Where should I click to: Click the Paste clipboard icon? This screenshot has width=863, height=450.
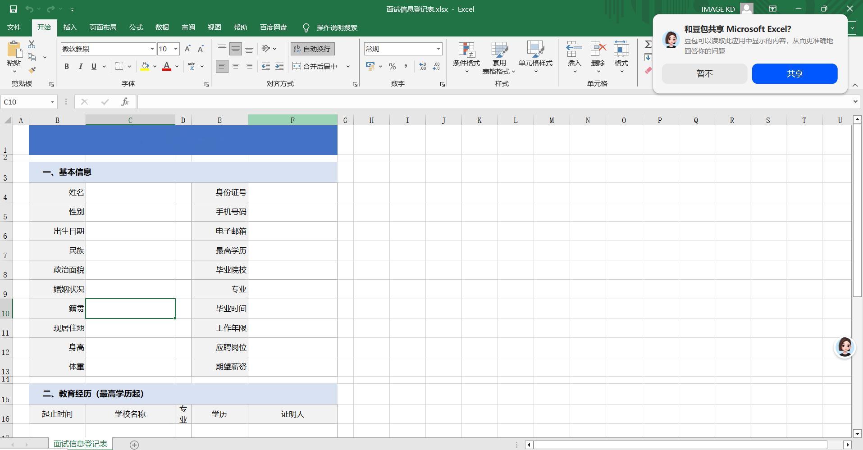(x=14, y=49)
